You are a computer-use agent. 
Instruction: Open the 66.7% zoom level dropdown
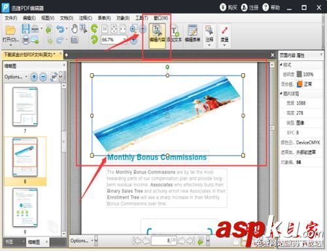124,40
